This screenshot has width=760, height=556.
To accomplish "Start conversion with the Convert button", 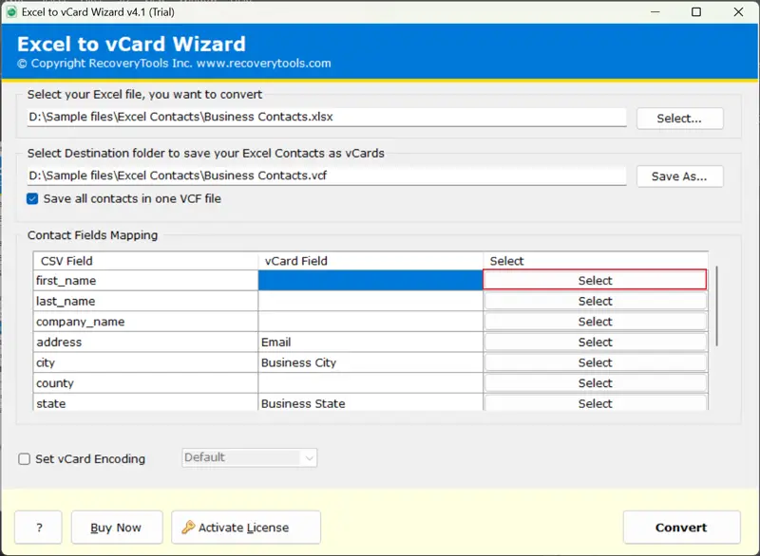I will tap(681, 528).
